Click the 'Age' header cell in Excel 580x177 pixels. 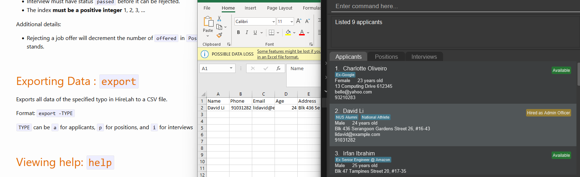click(x=286, y=101)
